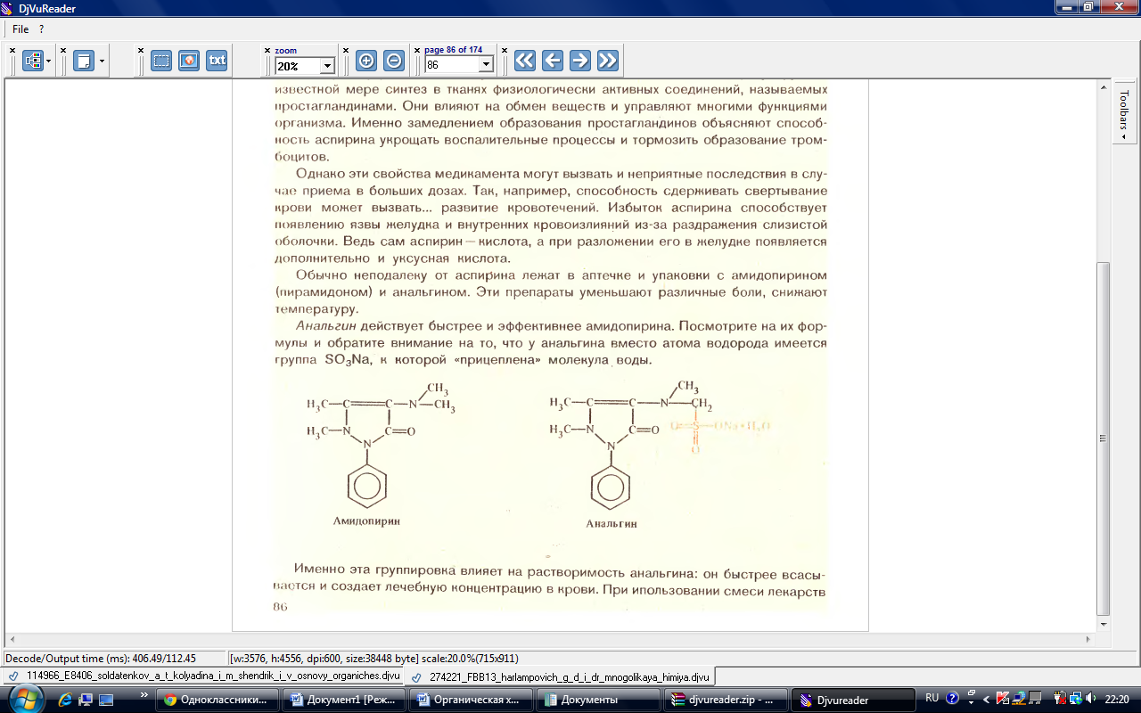Open the File menu
This screenshot has width=1141, height=713.
(x=21, y=29)
